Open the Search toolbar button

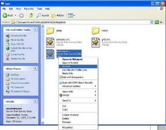[x=42, y=15]
